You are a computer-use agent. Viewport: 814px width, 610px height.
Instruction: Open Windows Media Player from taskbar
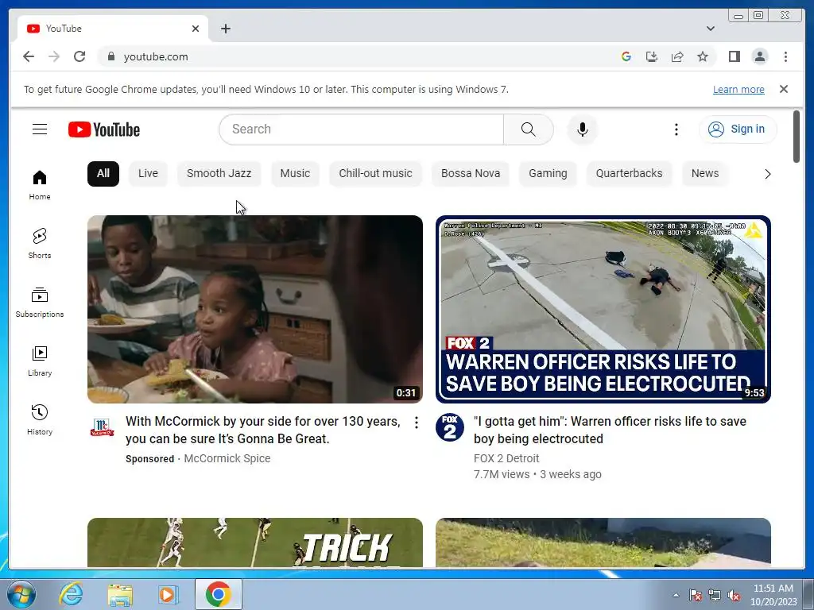168,594
